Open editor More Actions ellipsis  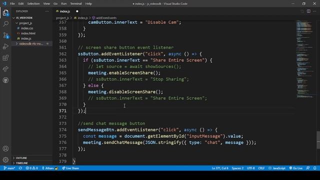[x=314, y=11]
